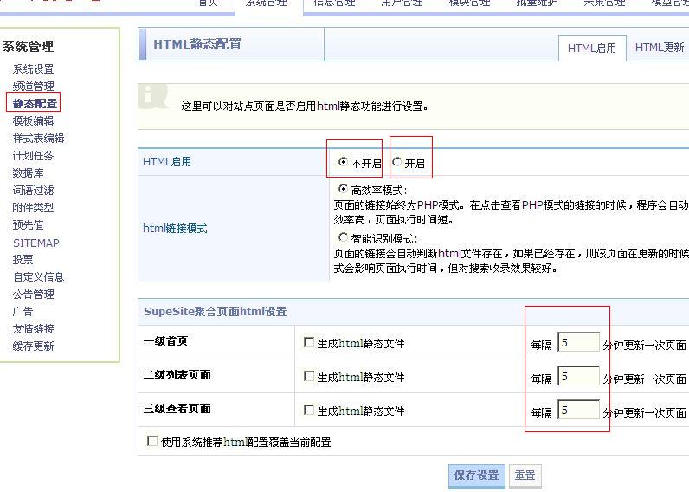The width and height of the screenshot is (689, 492).
Task: Open 计划任务 sidebar link
Action: tap(34, 155)
